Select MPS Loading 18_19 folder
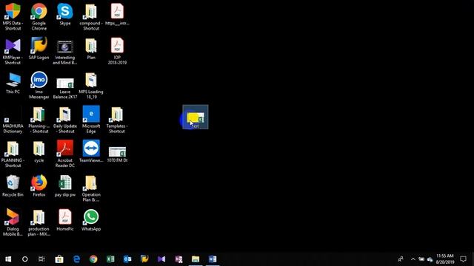Viewport: 474px width, 266px height. pos(91,86)
